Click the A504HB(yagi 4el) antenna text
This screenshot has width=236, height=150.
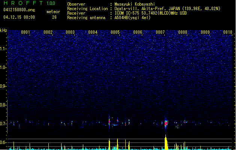pos(132,18)
